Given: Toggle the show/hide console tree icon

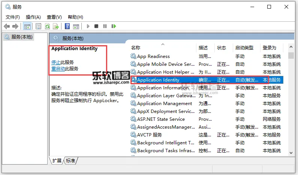Looking at the screenshot, I should click(27, 26).
